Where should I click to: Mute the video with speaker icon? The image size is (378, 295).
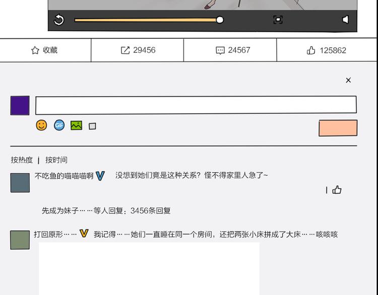click(345, 20)
